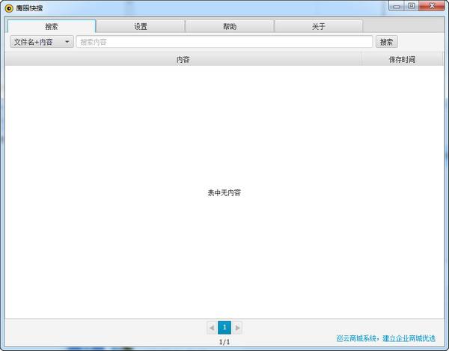The image size is (449, 351).
Task: Click the 搜索 button next to search field
Action: [386, 42]
